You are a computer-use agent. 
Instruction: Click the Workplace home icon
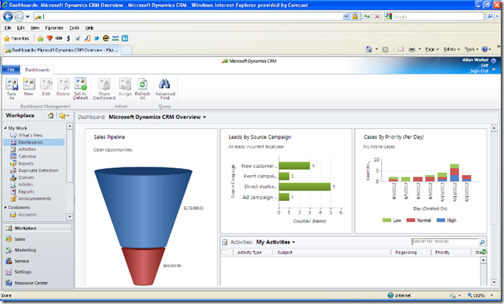50,116
